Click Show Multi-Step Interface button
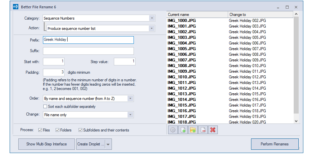 (x=47, y=144)
